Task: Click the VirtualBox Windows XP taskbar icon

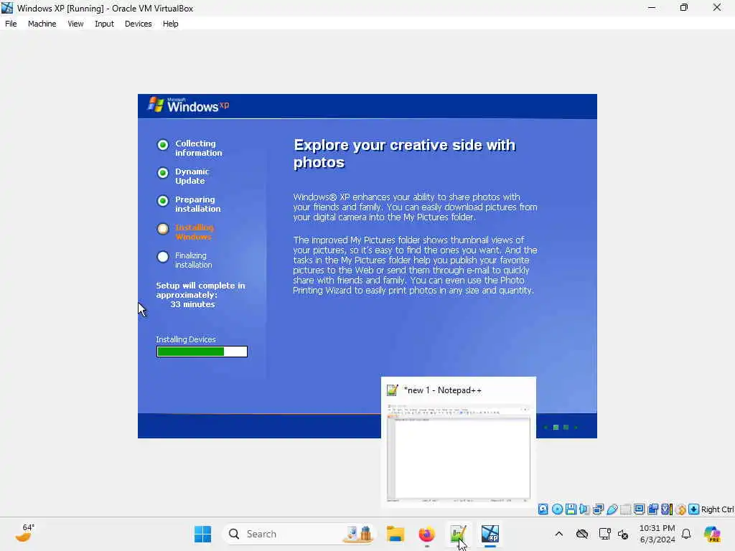Action: [490, 534]
